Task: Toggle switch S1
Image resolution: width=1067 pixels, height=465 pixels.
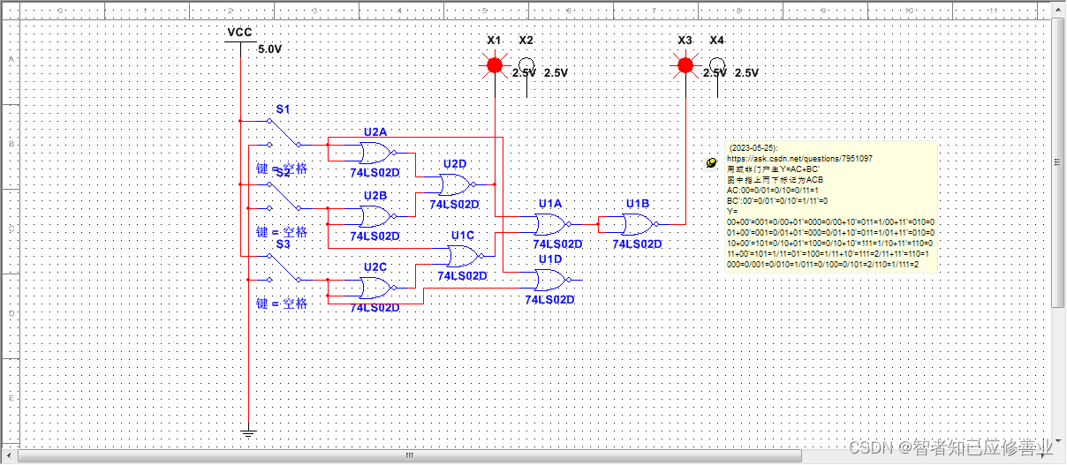Action: point(283,132)
